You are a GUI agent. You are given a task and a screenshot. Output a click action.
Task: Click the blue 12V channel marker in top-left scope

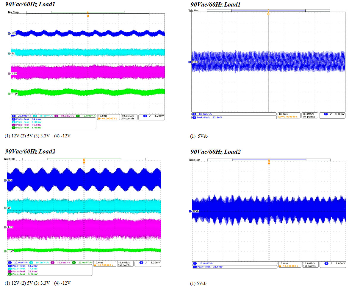(13, 34)
